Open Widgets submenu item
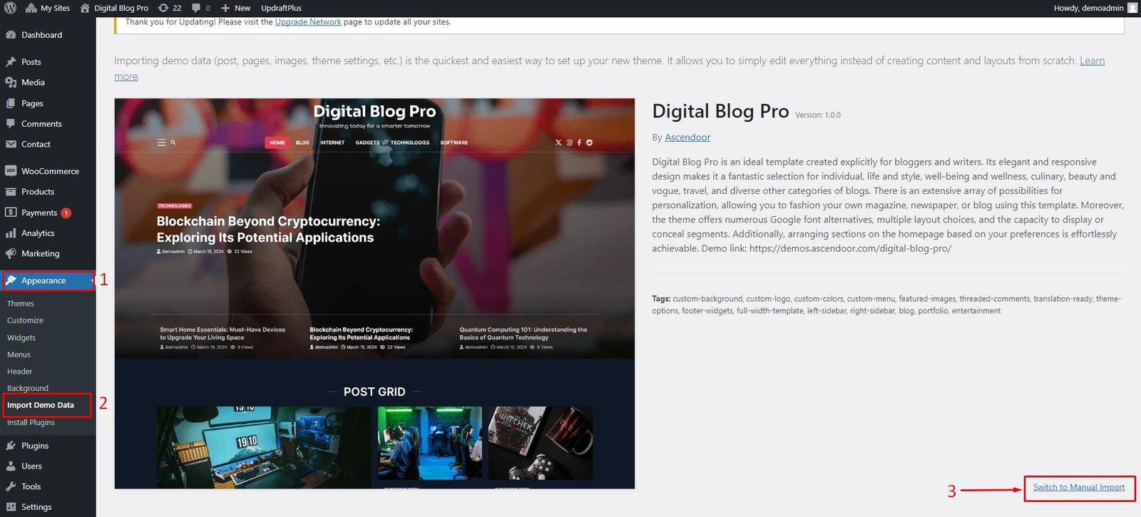 tap(21, 338)
